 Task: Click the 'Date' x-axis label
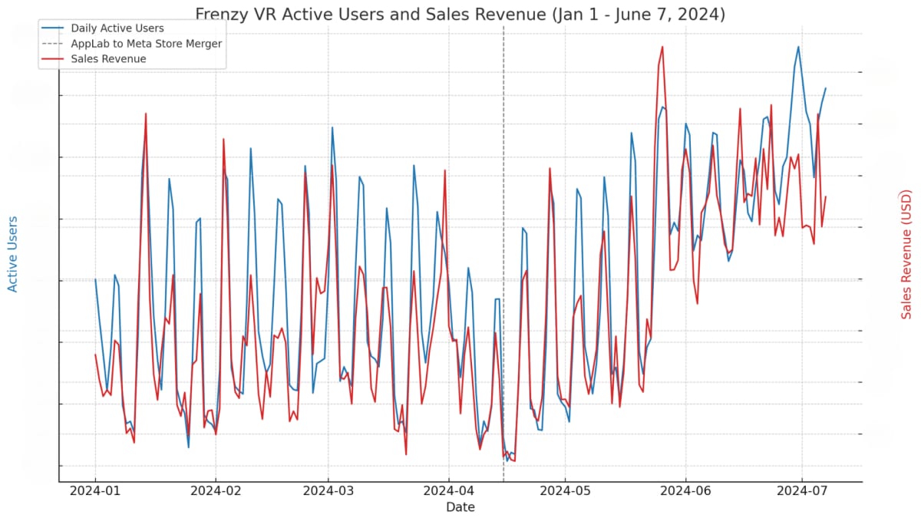pos(460,507)
